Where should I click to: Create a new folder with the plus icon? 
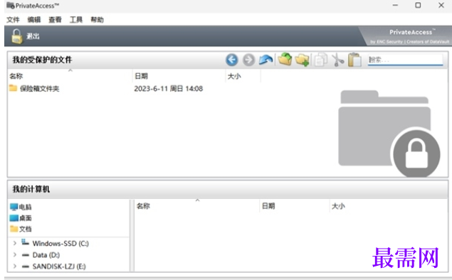pyautogui.click(x=302, y=60)
